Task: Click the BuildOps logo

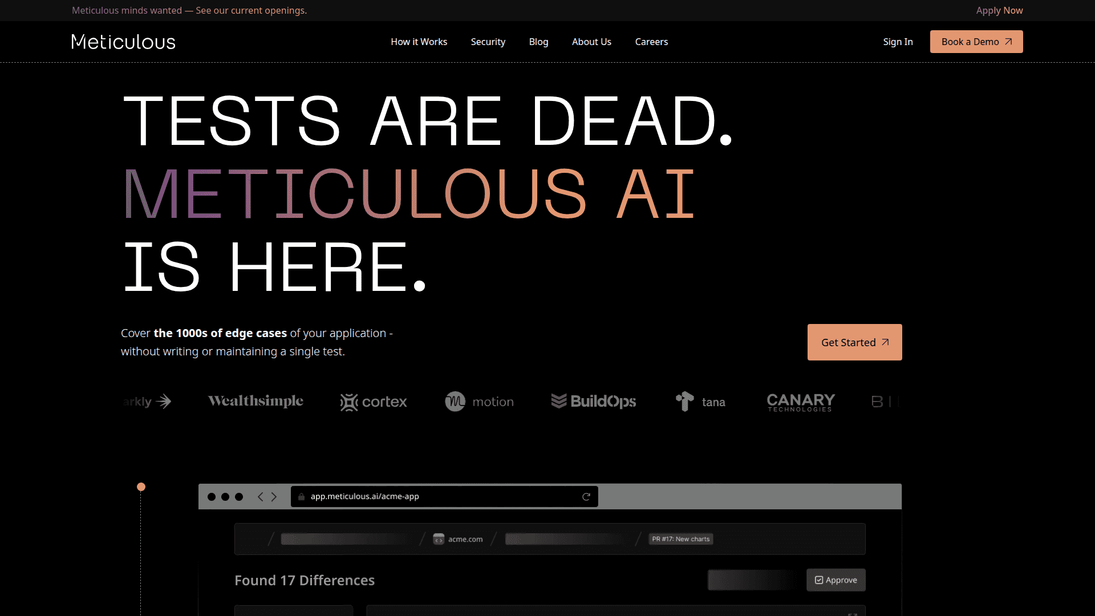Action: 593,402
